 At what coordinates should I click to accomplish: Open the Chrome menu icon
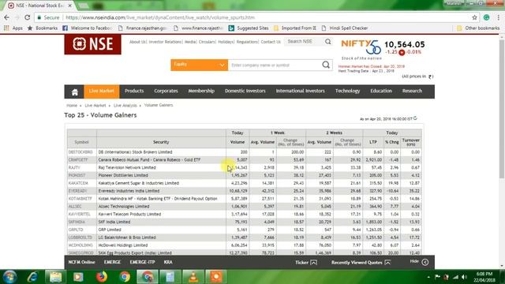(x=499, y=17)
